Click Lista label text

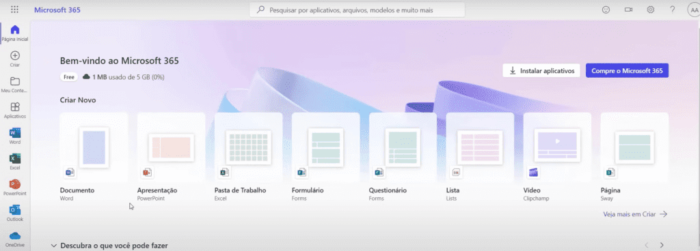453,190
